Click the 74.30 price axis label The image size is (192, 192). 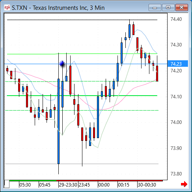click(176, 45)
